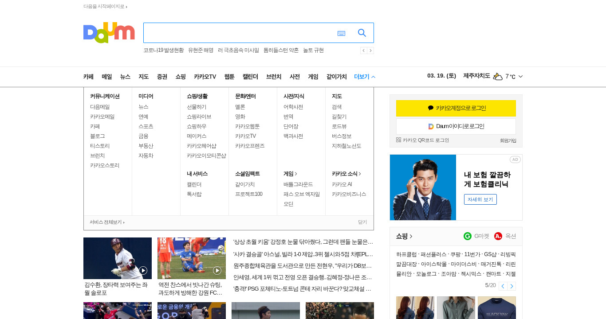Click the magnifier search button
Screen dimensions: 606x319
(362, 33)
